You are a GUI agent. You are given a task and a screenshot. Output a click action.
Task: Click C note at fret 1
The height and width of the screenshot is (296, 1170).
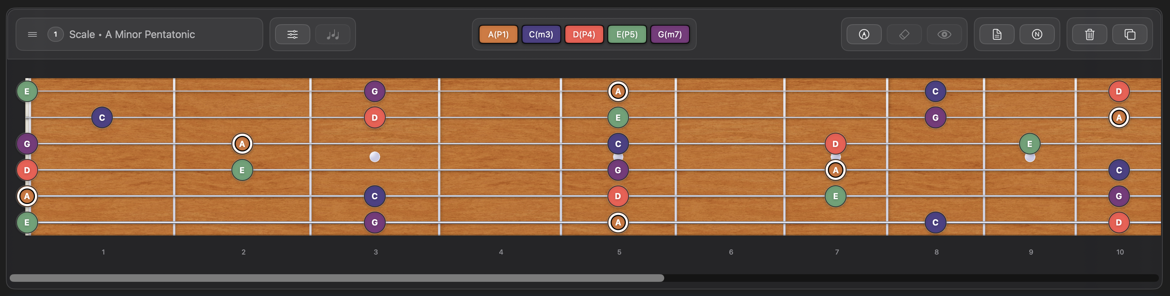(x=102, y=118)
